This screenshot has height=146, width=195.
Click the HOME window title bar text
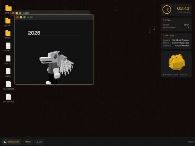[x=26, y=13]
